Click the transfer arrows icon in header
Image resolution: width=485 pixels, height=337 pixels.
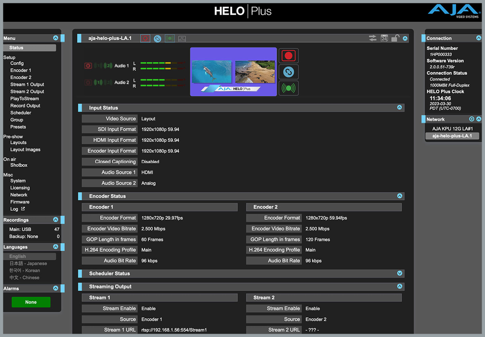(372, 39)
